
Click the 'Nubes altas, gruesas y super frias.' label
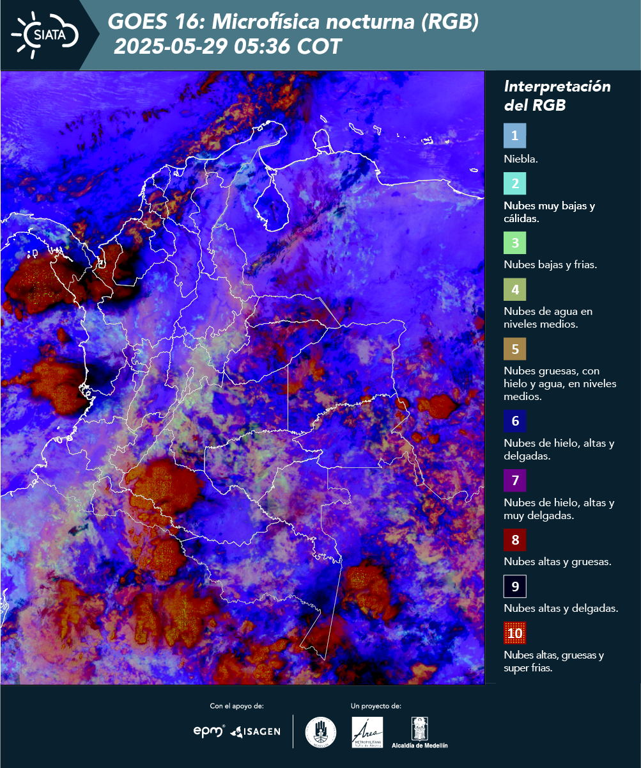click(553, 661)
